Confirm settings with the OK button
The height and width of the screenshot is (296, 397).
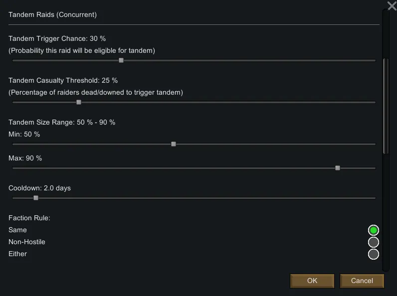pyautogui.click(x=312, y=281)
